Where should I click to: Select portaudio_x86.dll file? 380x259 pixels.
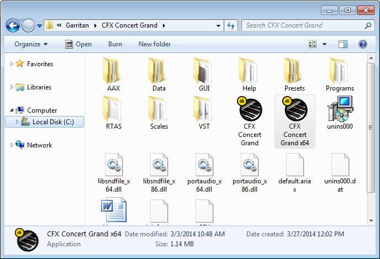coord(250,173)
